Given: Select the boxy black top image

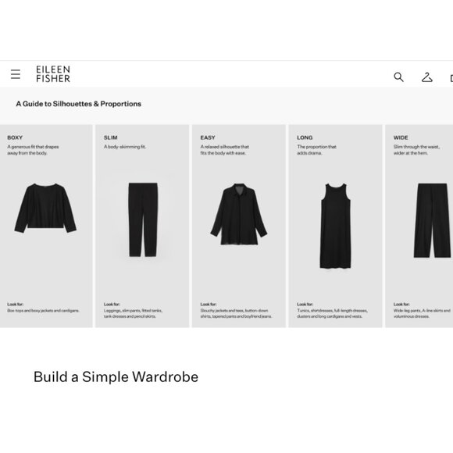Looking at the screenshot, I should pos(45,208).
